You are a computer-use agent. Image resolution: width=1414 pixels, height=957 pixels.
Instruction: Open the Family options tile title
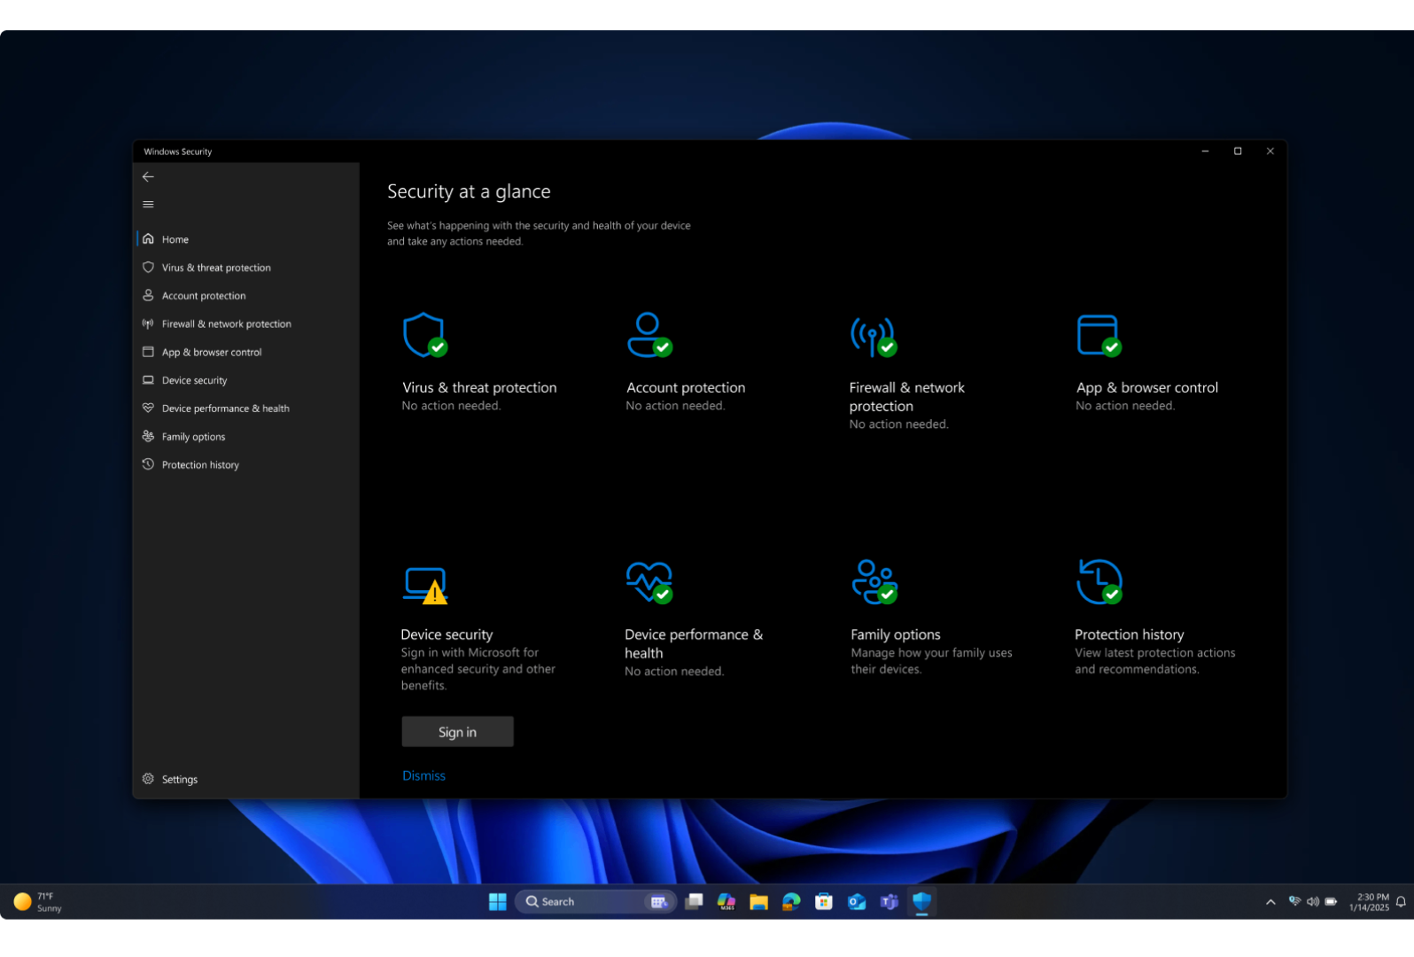coord(895,635)
